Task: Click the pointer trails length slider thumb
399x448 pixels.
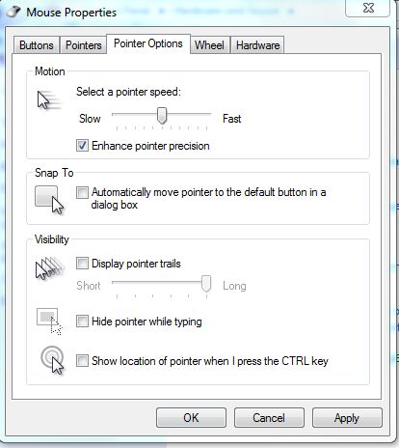Action: 206,284
